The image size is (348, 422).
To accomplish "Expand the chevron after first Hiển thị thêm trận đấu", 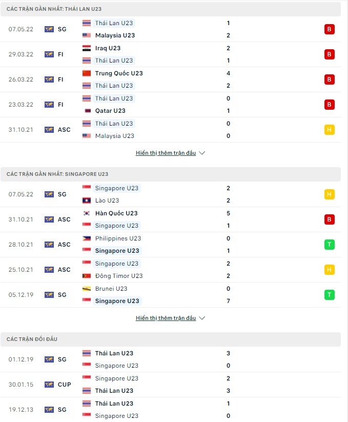I will [x=201, y=152].
